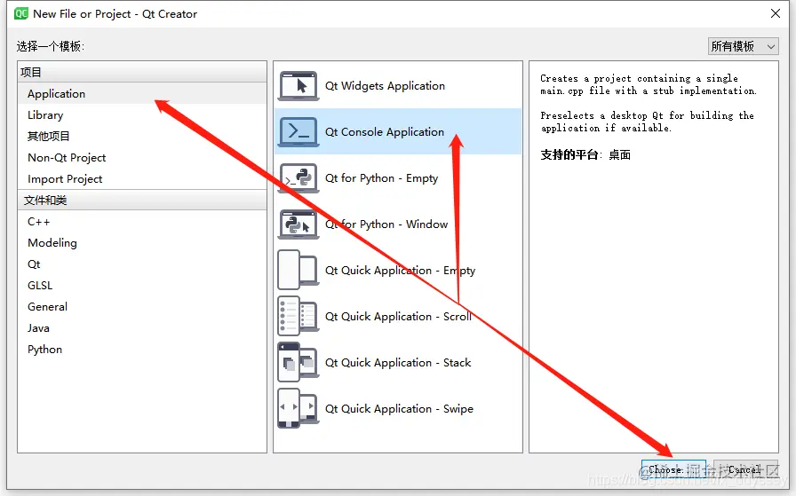Select Non-Qt Project category
Image resolution: width=796 pixels, height=496 pixels.
point(142,158)
